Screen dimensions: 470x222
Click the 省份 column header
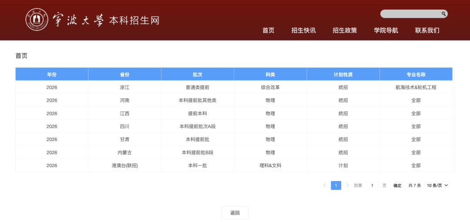(x=125, y=74)
